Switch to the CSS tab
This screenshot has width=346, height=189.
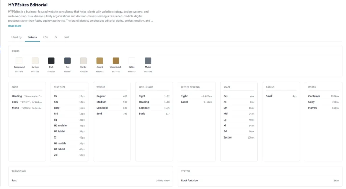tap(46, 37)
